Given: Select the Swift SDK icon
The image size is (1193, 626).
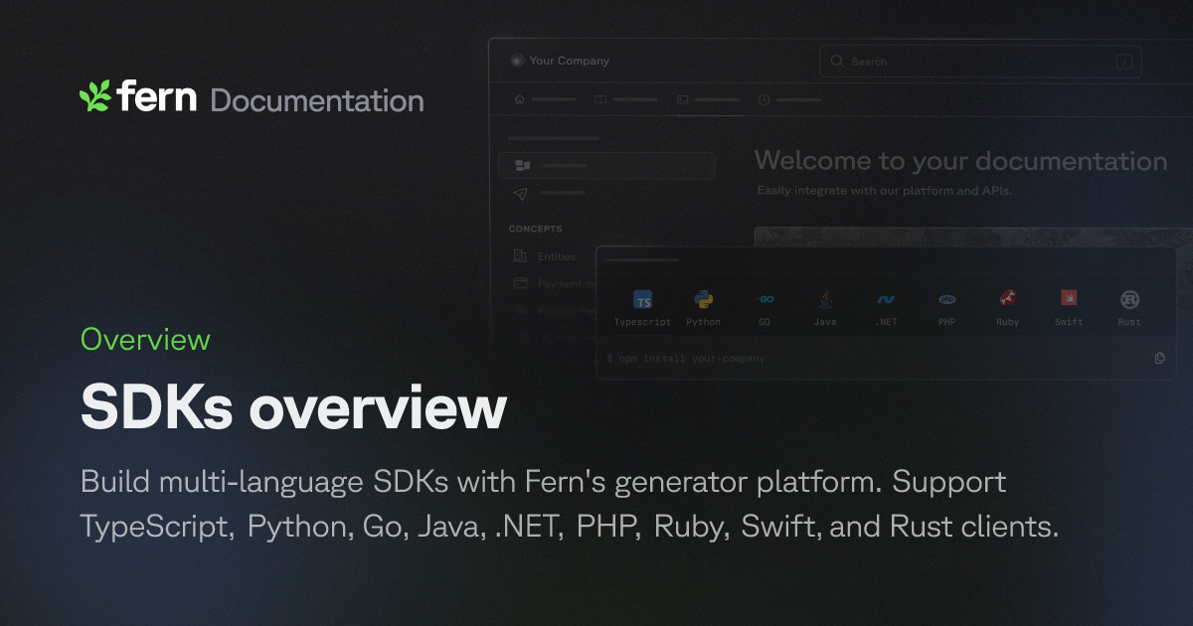Looking at the screenshot, I should click(1069, 298).
